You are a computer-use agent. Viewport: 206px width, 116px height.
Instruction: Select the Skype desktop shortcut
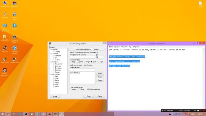[14, 26]
